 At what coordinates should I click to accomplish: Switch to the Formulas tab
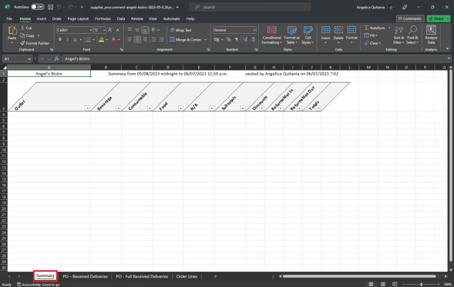(x=103, y=18)
